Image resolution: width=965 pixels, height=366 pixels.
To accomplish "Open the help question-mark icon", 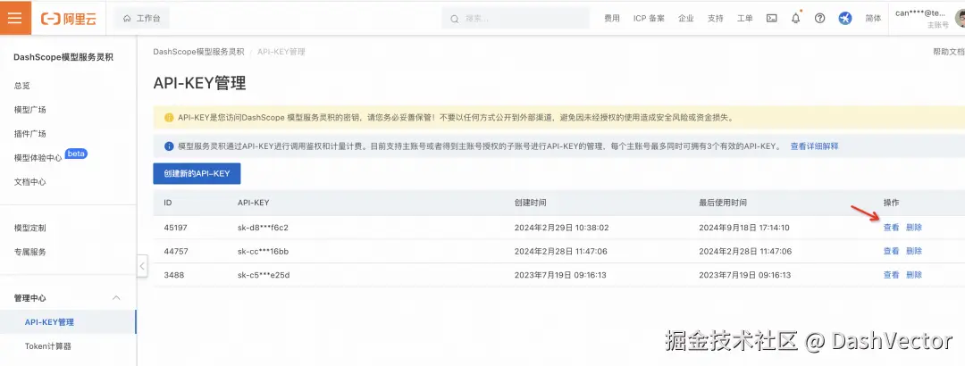I will click(819, 19).
